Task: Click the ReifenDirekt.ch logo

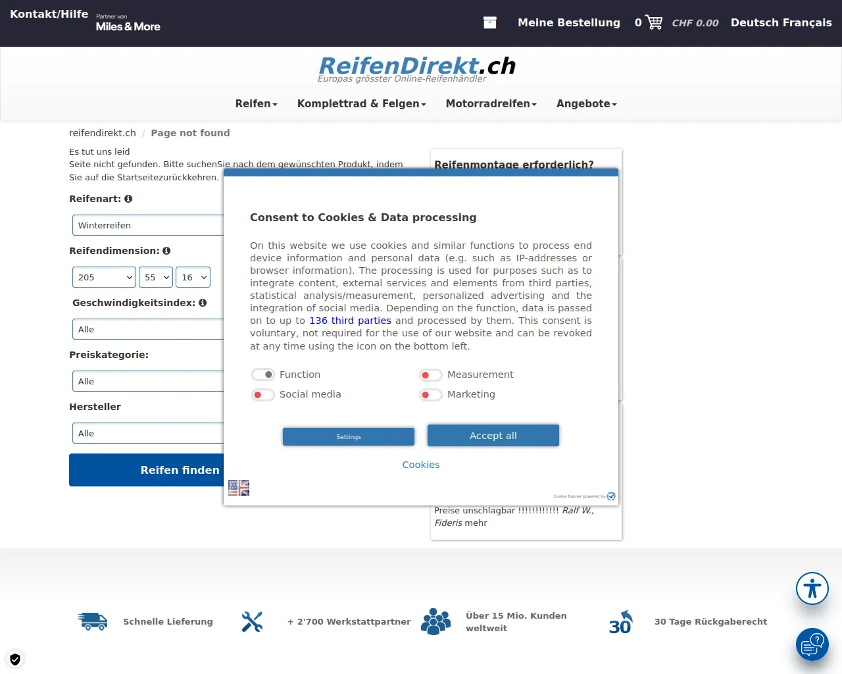Action: tap(416, 69)
